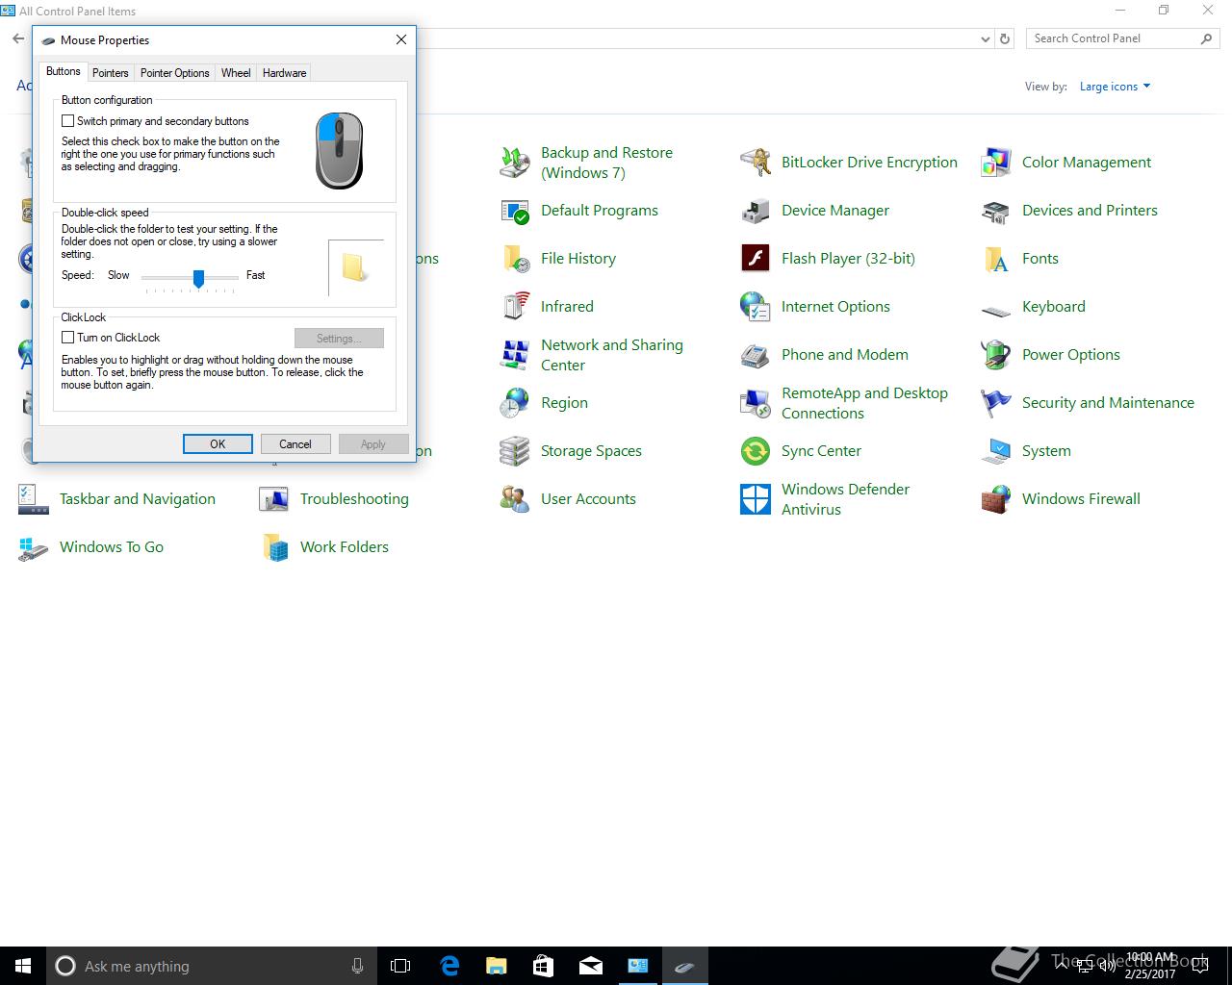The height and width of the screenshot is (985, 1232).
Task: Open the Windows Firewall icon
Action: pyautogui.click(x=996, y=499)
